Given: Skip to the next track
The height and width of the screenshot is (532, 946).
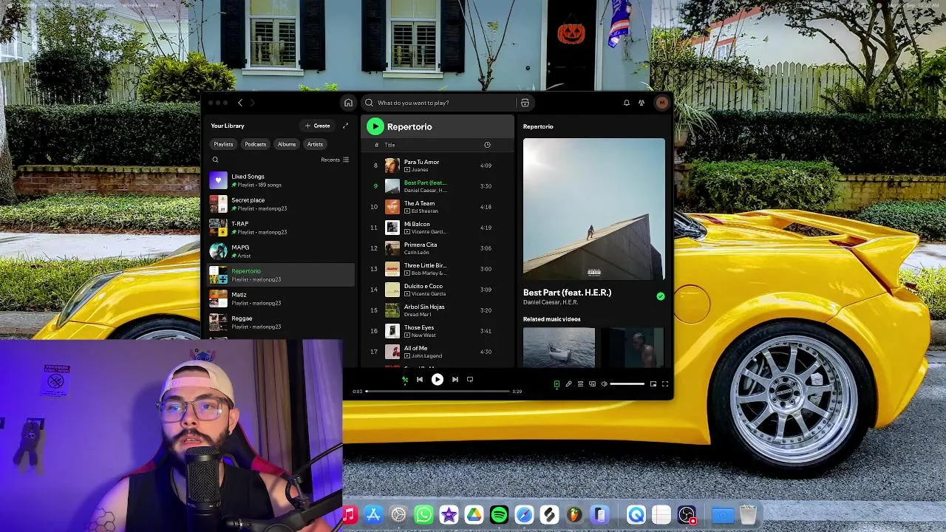Looking at the screenshot, I should click(455, 379).
